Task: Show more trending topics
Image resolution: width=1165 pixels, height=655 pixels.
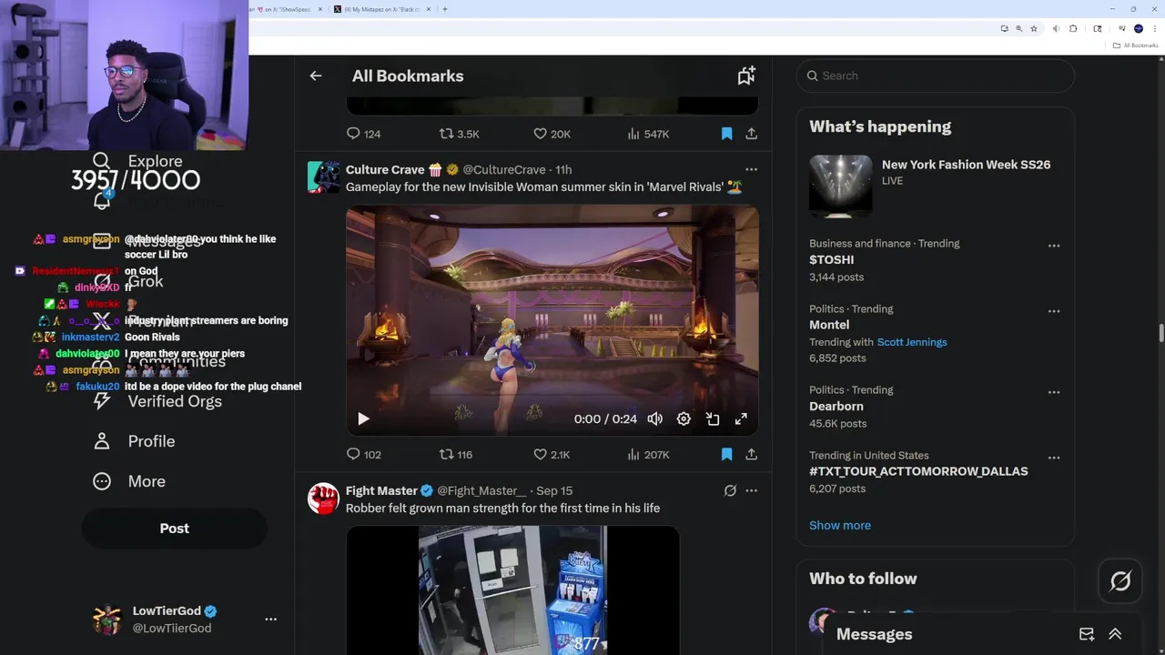Action: (840, 525)
